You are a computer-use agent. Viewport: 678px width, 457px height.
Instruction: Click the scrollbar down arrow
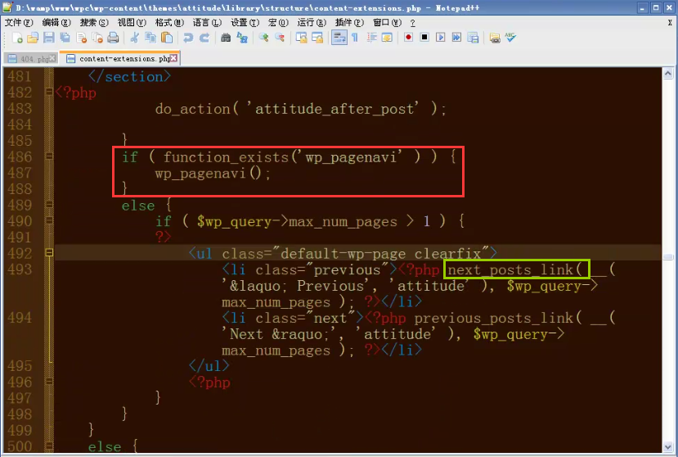coord(668,446)
